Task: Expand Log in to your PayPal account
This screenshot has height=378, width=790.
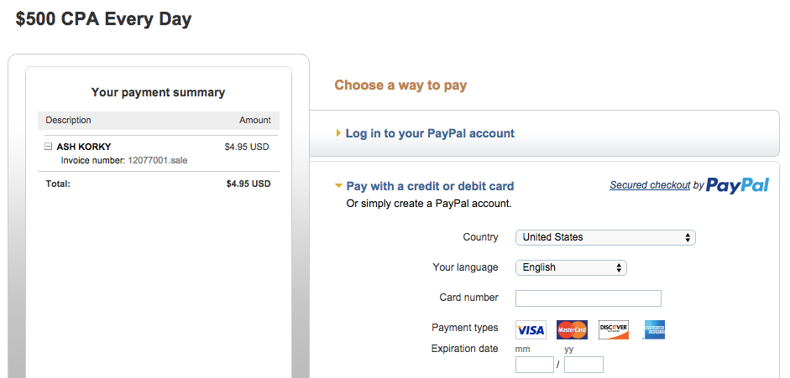Action: (338, 133)
